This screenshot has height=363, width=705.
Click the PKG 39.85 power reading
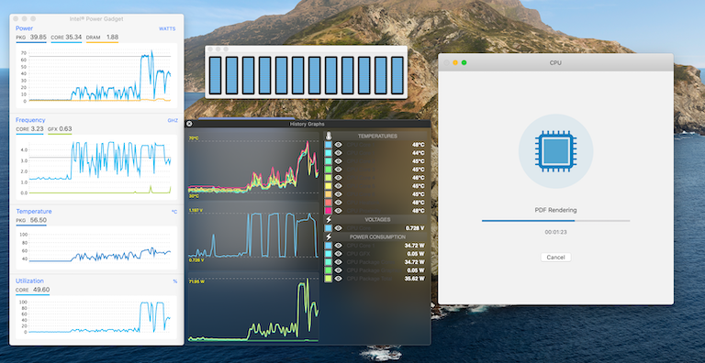(x=31, y=38)
